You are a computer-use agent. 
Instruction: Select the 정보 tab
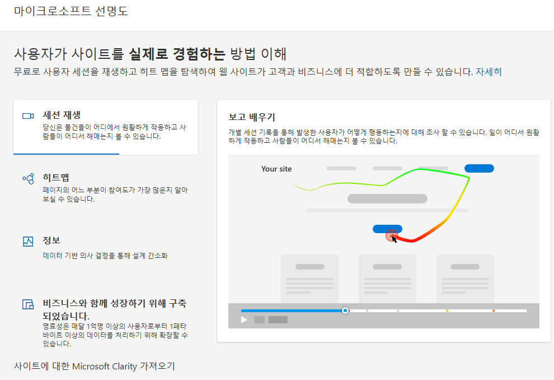[106, 248]
